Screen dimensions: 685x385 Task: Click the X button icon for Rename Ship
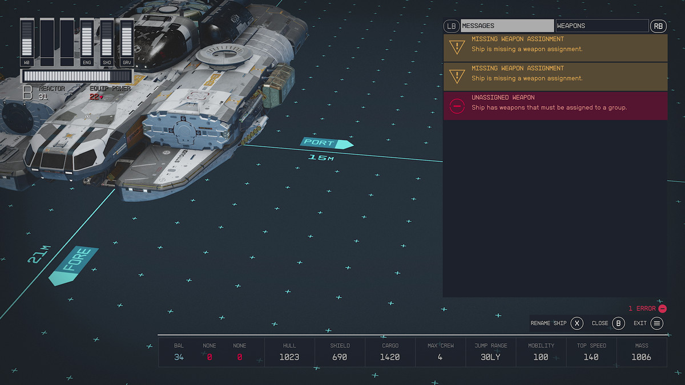coord(577,323)
